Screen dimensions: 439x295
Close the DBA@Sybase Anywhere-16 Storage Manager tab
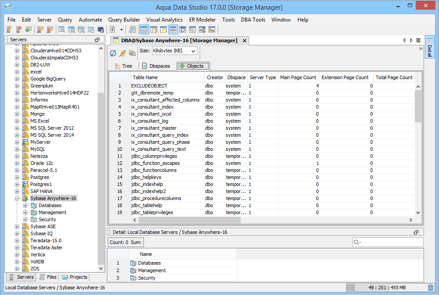pyautogui.click(x=245, y=40)
